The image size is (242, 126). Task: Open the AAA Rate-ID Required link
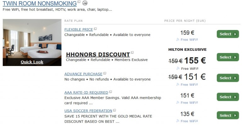tap(86, 93)
